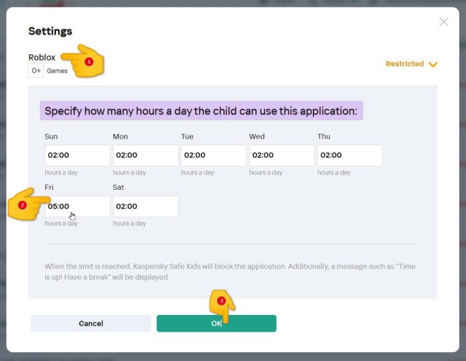Focus the Sun hours input field

77,155
